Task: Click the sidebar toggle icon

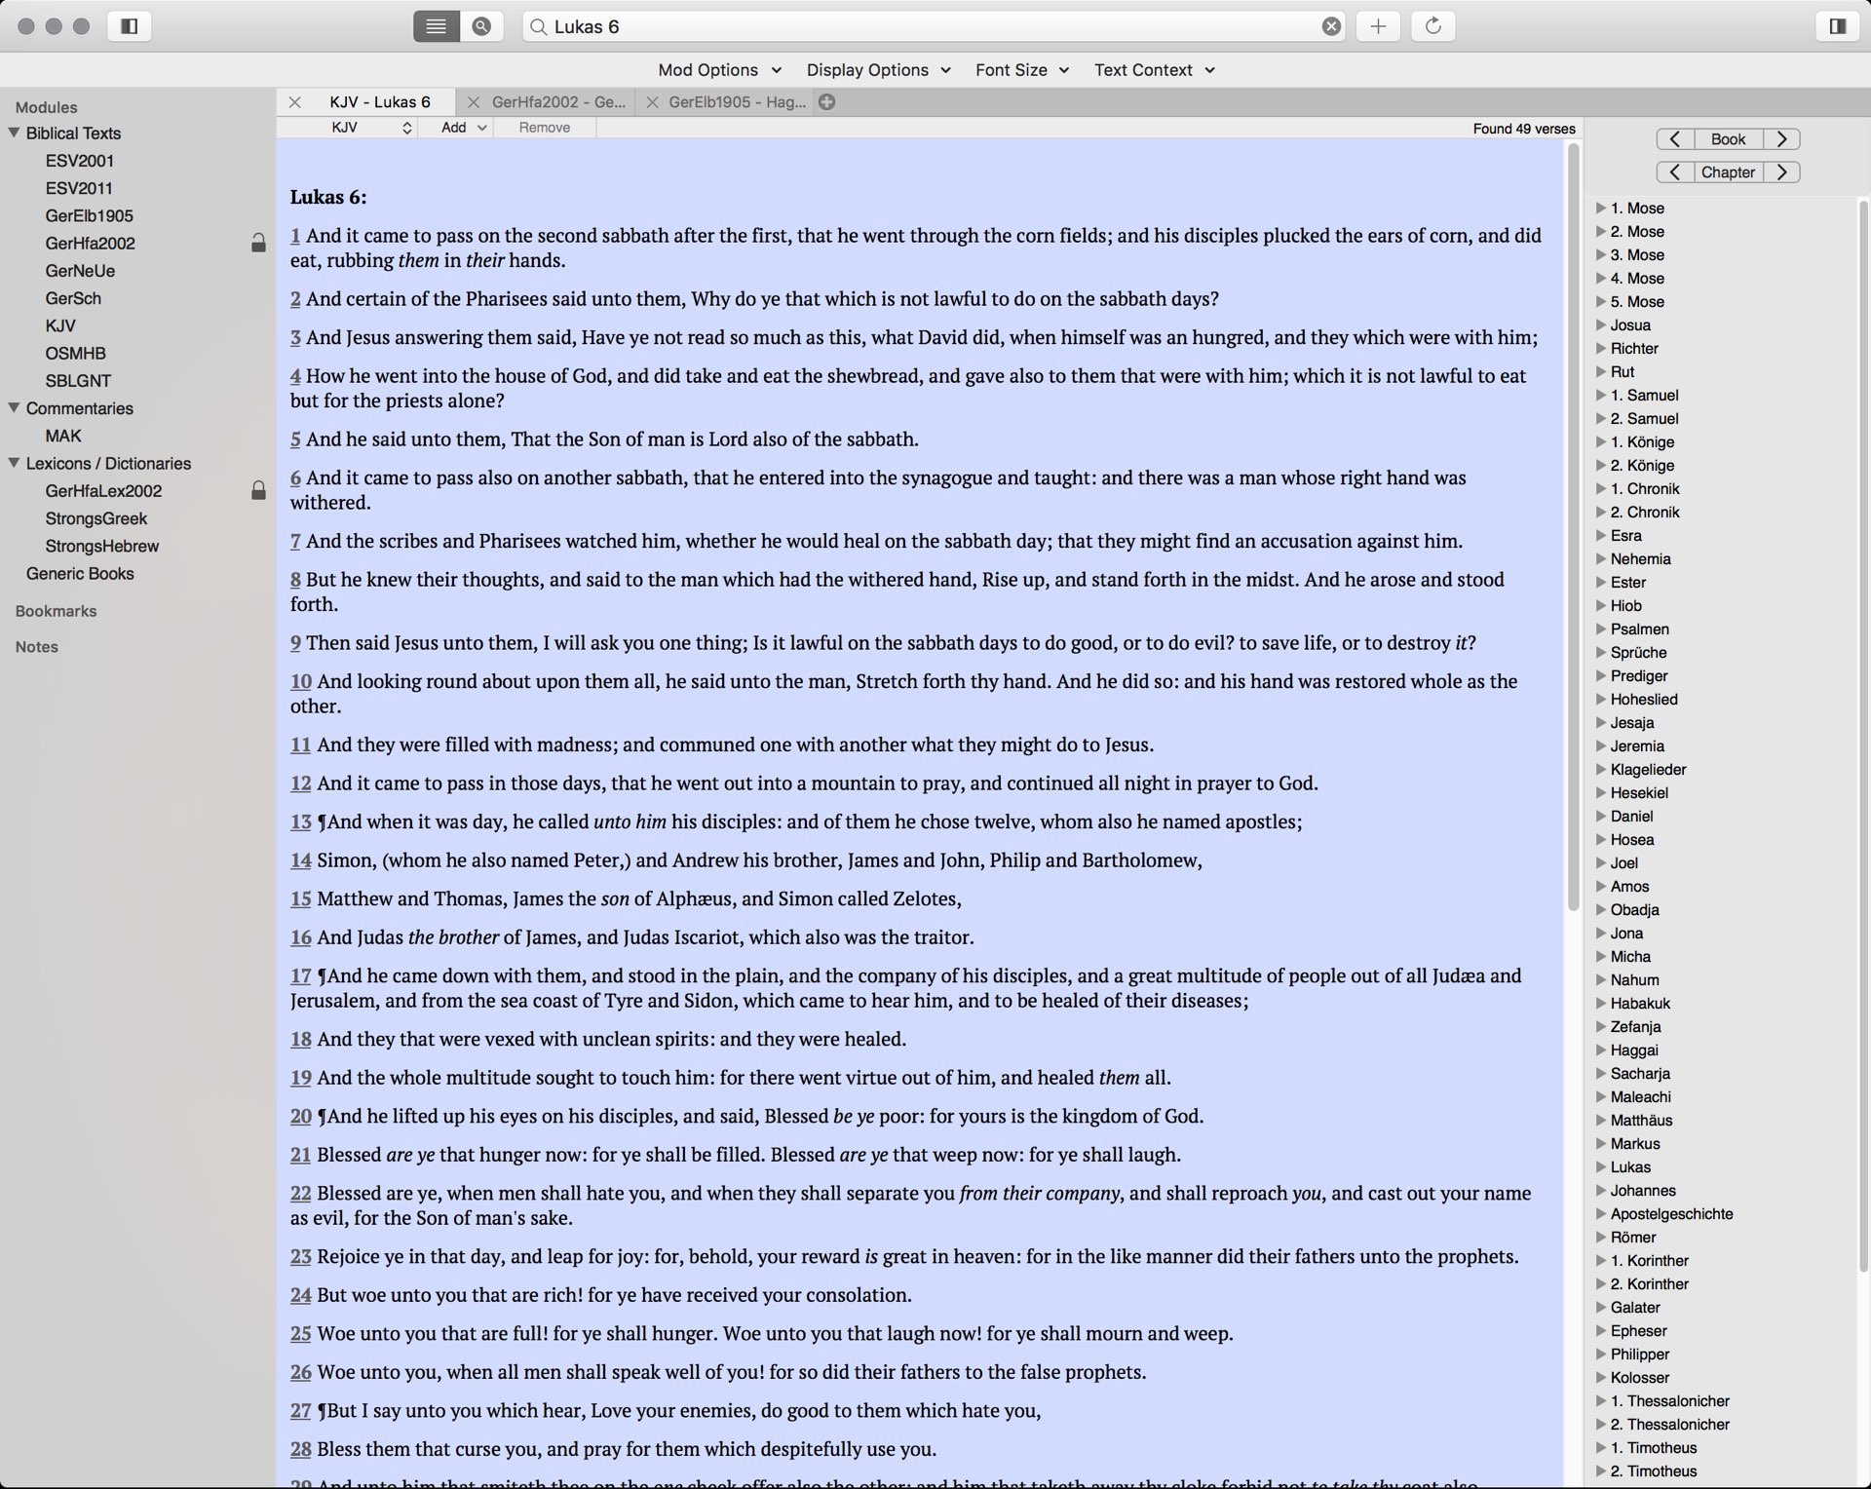Action: [128, 24]
